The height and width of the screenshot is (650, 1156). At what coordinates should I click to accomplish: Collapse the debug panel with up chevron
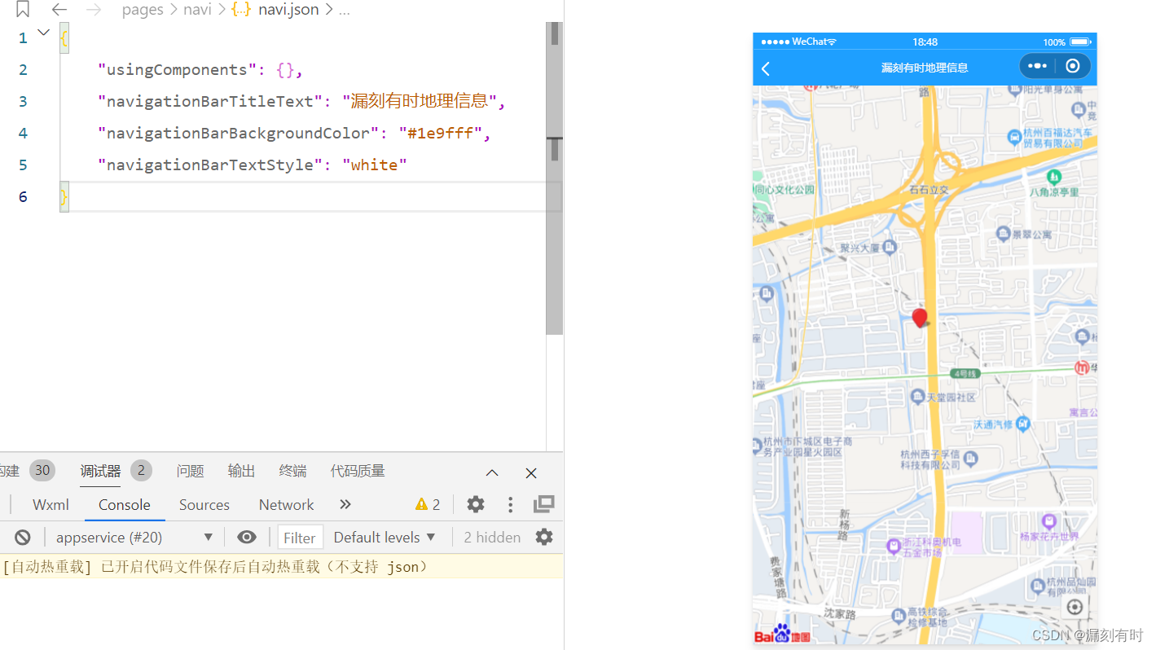pos(492,472)
